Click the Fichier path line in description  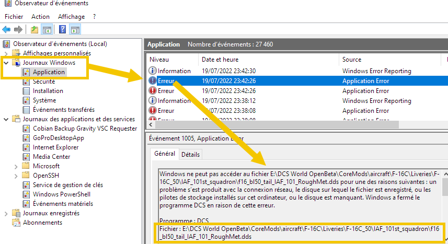pyautogui.click(x=299, y=233)
